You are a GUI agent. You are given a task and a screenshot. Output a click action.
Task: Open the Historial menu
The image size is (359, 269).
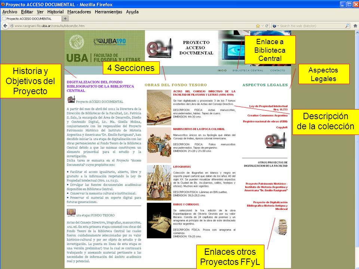pyautogui.click(x=55, y=12)
